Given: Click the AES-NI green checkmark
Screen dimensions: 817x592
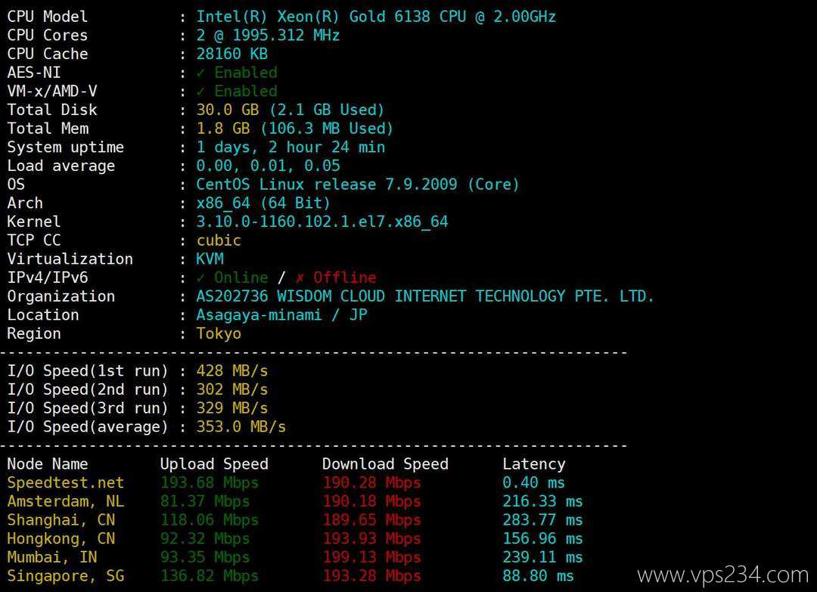Looking at the screenshot, I should click(200, 73).
